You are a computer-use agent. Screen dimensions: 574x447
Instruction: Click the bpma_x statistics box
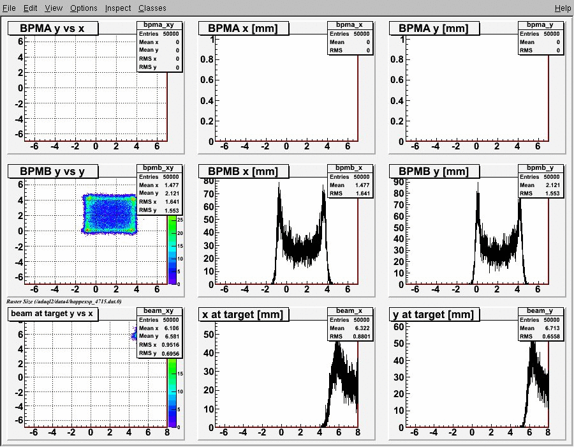[350, 38]
